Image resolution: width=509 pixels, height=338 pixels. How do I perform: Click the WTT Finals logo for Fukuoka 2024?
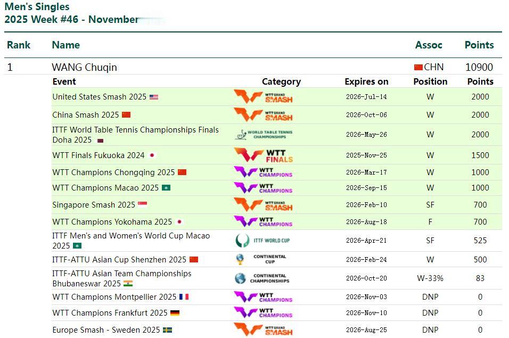pyautogui.click(x=263, y=155)
